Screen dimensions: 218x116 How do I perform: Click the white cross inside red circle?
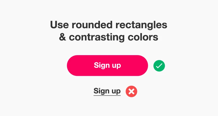131,91
